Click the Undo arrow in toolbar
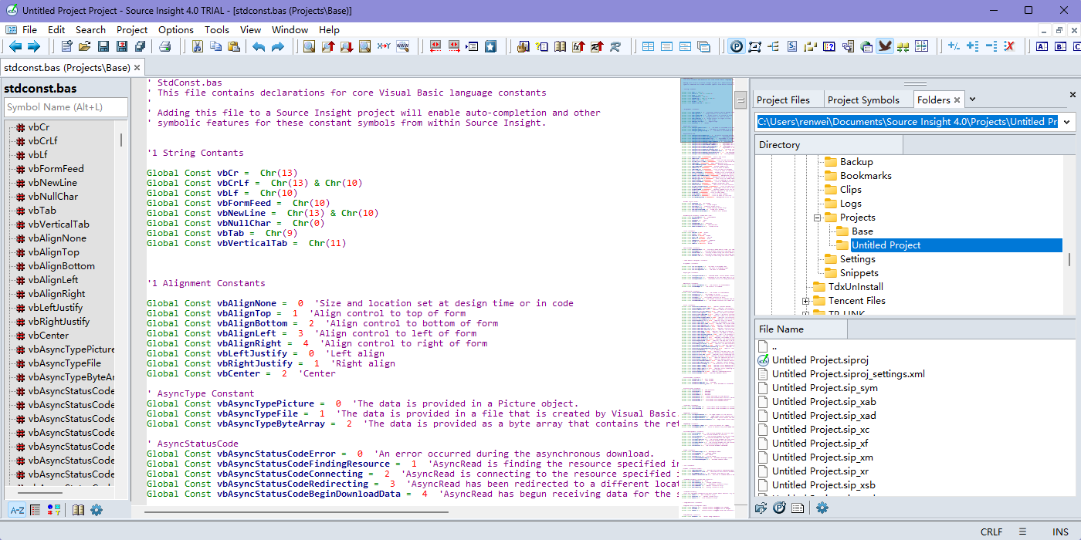 coord(259,47)
